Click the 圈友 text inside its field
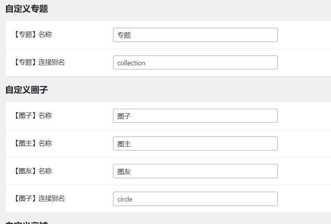 click(124, 172)
